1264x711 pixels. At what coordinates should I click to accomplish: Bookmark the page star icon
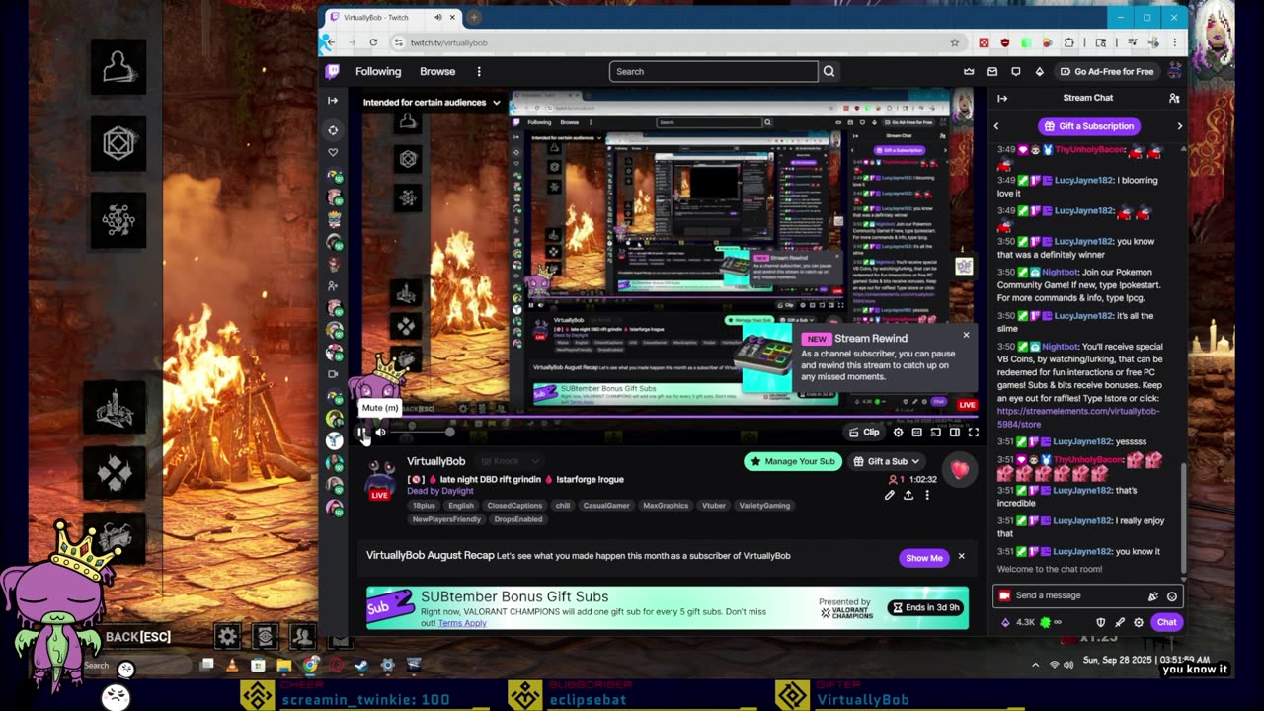click(x=954, y=42)
